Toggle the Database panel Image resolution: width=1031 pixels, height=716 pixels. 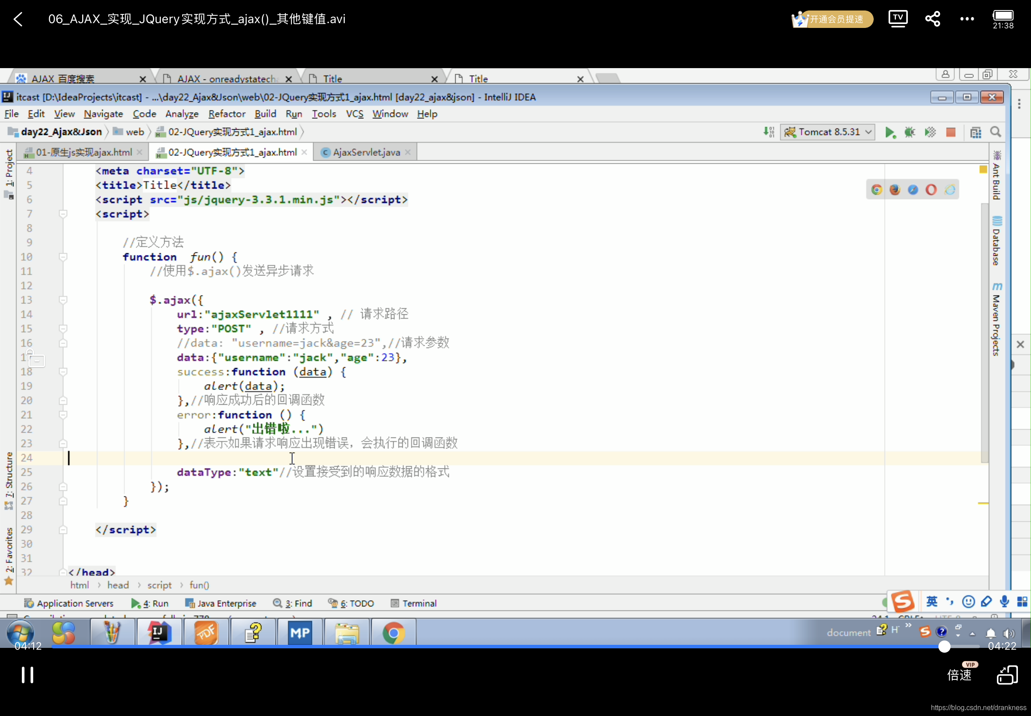996,241
